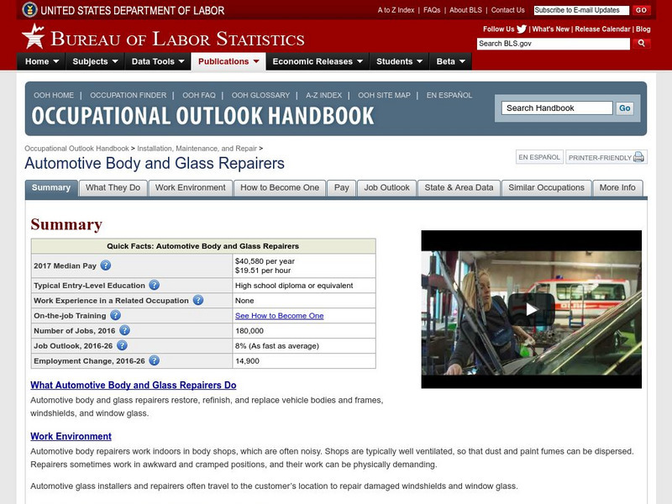This screenshot has width=672, height=504.
Task: Click the Occupational Outlook Handbook banner title
Action: (202, 116)
